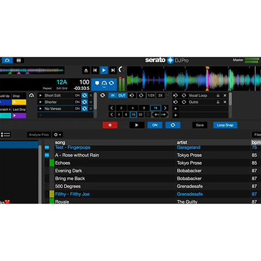
Task: Delete the Vocal Loop saved loop
Action: click(x=225, y=96)
